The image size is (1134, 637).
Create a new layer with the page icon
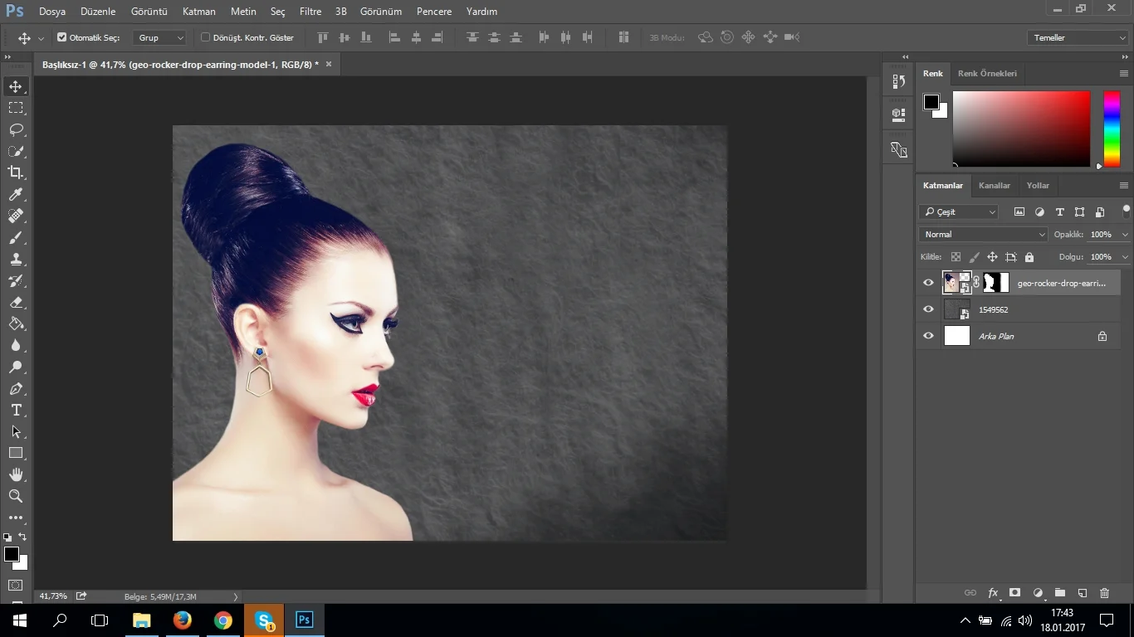(x=1083, y=593)
